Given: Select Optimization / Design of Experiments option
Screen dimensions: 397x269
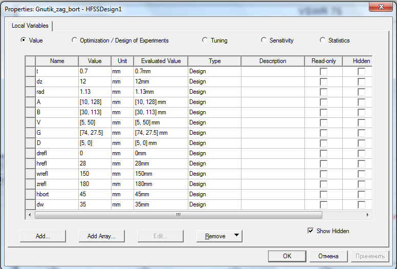Looking at the screenshot, I should point(75,40).
